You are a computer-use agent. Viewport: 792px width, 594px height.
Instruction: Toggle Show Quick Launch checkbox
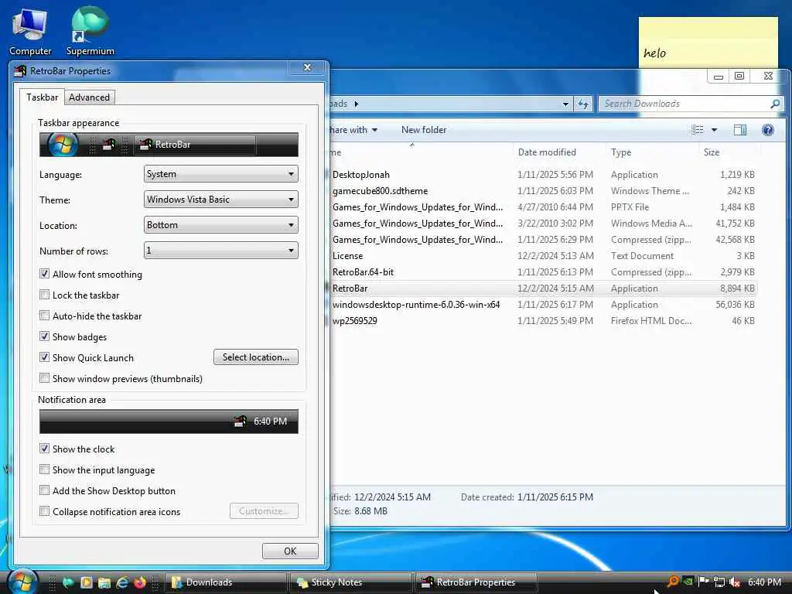click(x=44, y=357)
